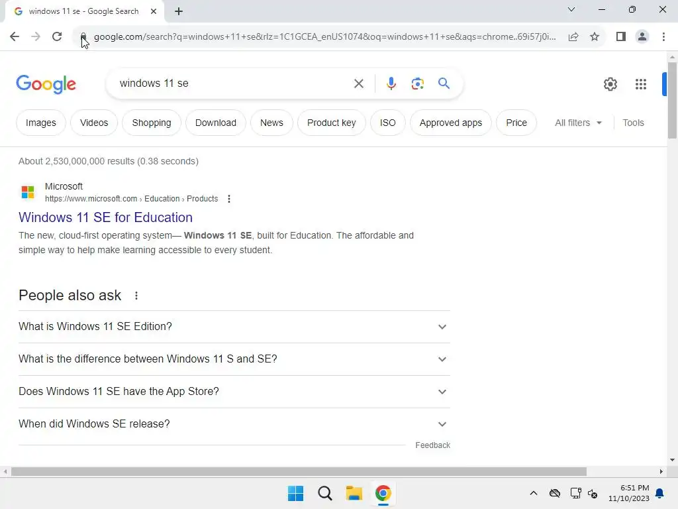Screen dimensions: 678x509
Task: Close the 'windows 11 se' browser tab
Action: pos(154,11)
